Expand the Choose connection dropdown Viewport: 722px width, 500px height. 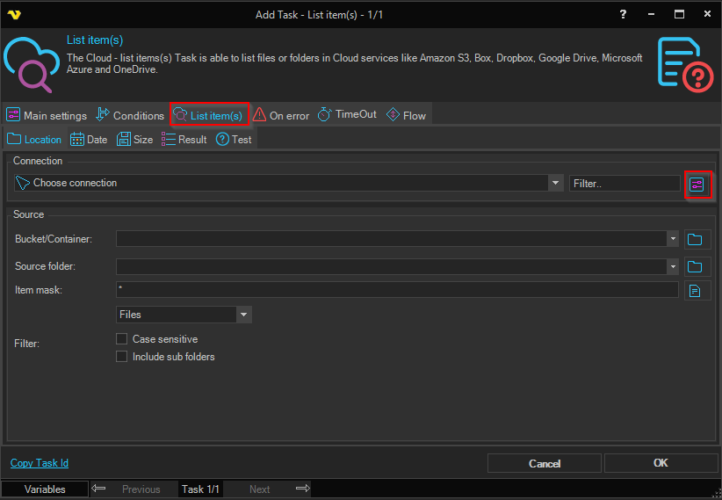[555, 183]
